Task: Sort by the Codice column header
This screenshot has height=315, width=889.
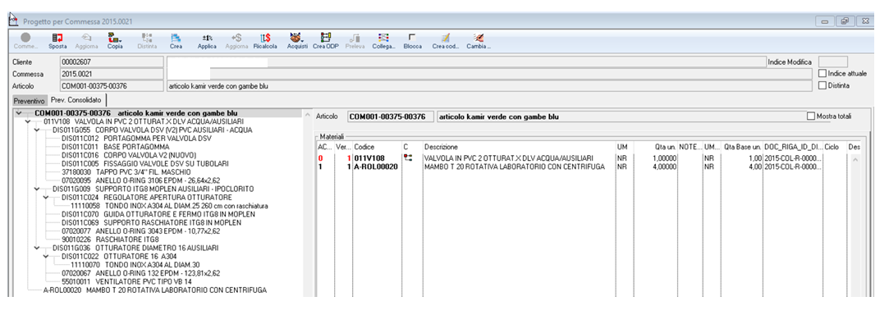Action: click(377, 147)
